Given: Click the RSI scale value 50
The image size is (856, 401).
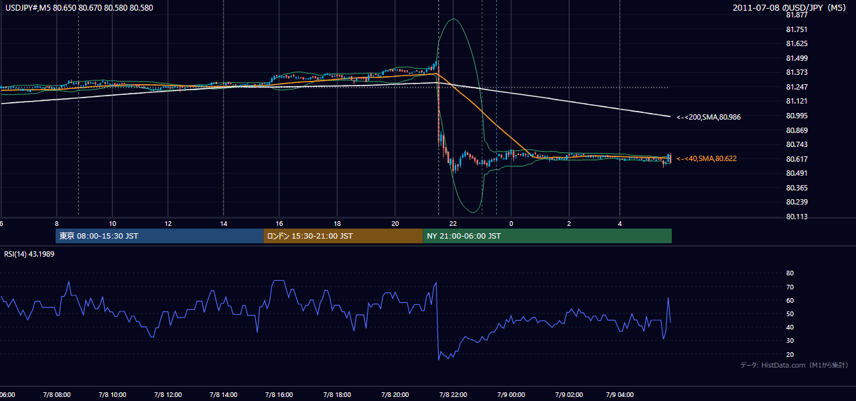Looking at the screenshot, I should 790,313.
